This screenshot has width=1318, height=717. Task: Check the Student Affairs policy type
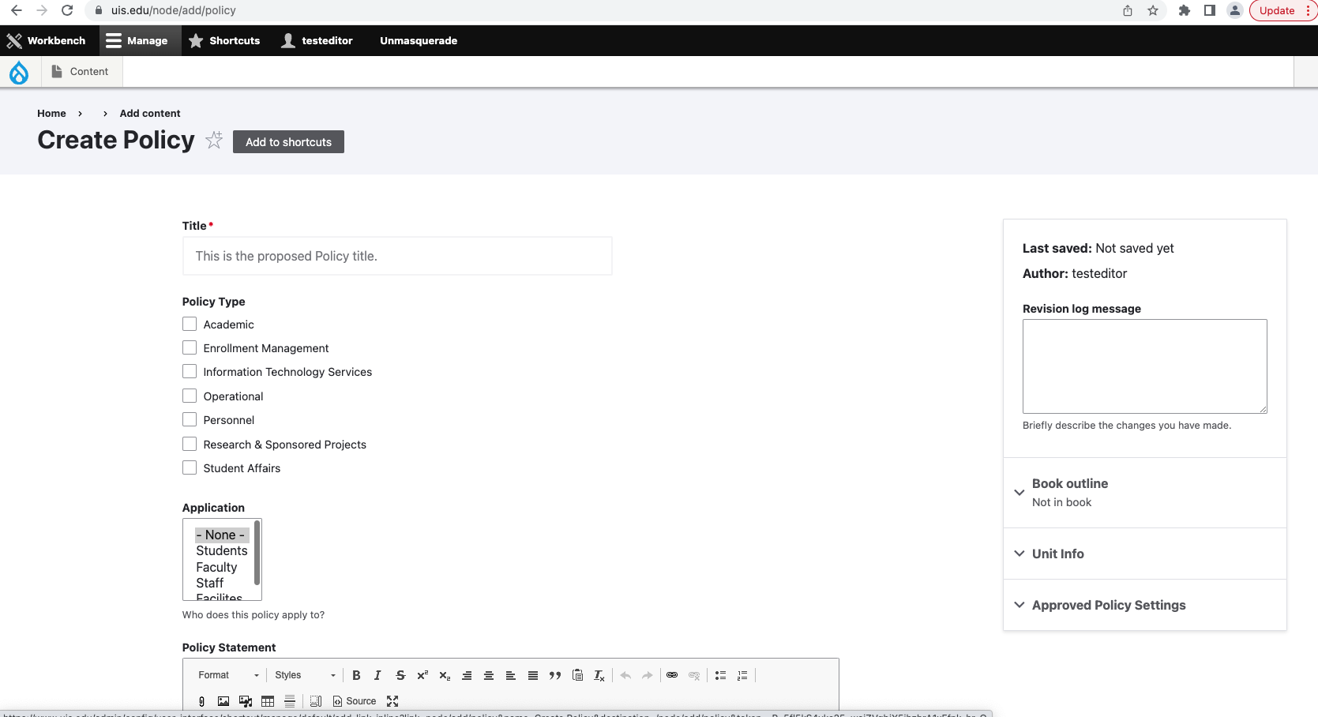[x=190, y=467]
